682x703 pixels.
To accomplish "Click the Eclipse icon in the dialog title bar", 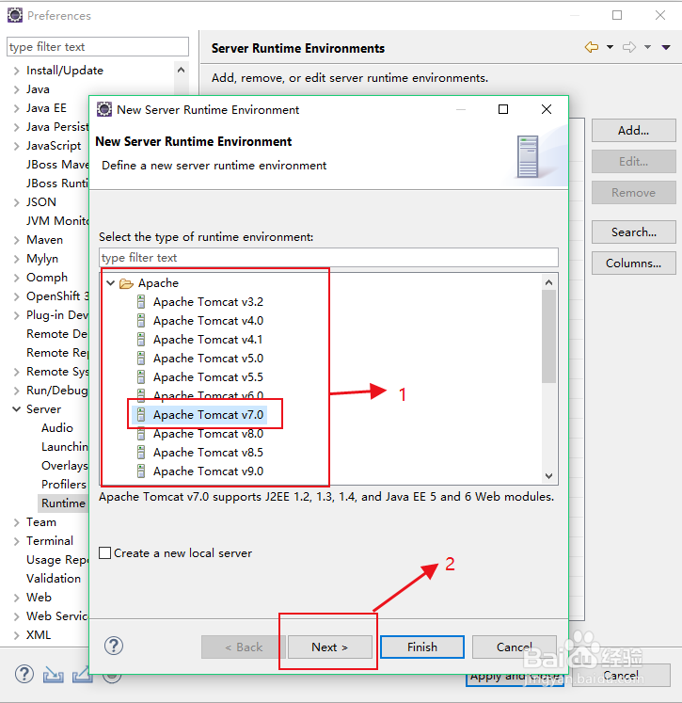I will [x=104, y=109].
